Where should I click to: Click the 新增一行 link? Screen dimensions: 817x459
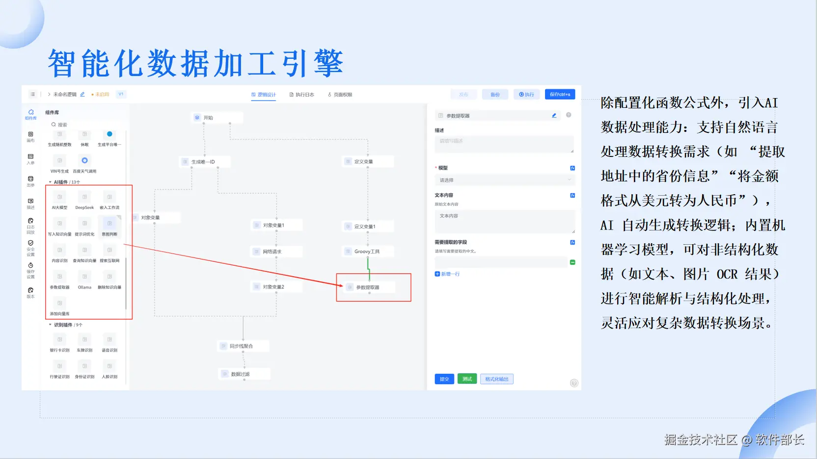coord(447,274)
